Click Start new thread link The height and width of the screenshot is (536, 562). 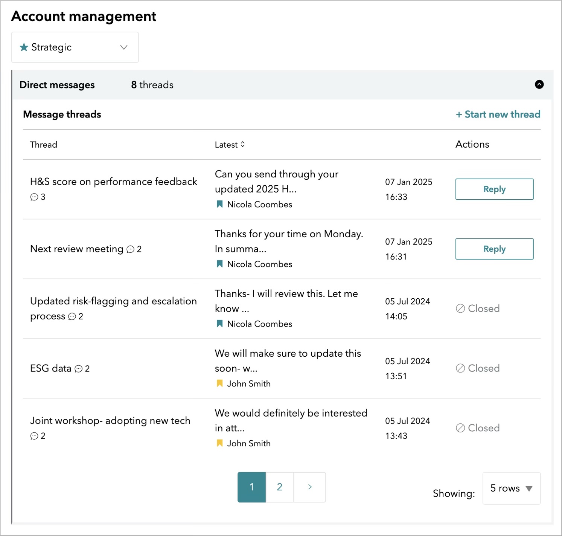point(498,114)
